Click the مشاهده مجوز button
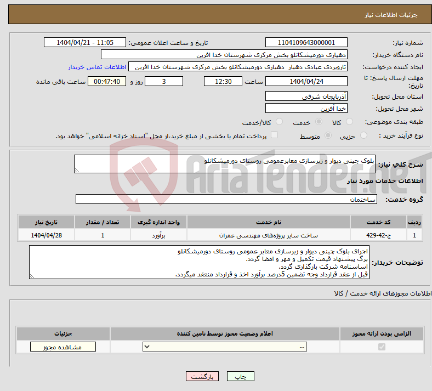This screenshot has height=391, width=432. [x=63, y=347]
